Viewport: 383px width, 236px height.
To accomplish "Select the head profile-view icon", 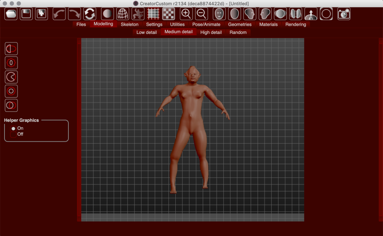I will coord(249,13).
